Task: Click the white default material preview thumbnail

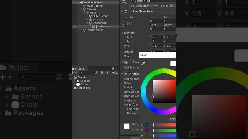Action: point(127,126)
